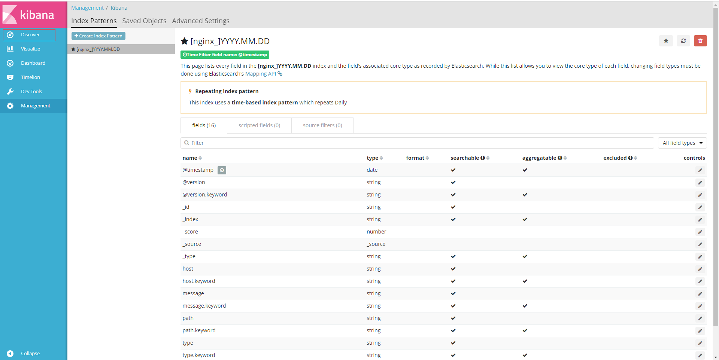Sort by searchable column

pos(488,158)
